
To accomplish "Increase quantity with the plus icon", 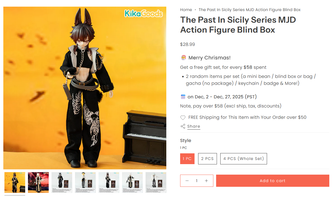I will (206, 181).
